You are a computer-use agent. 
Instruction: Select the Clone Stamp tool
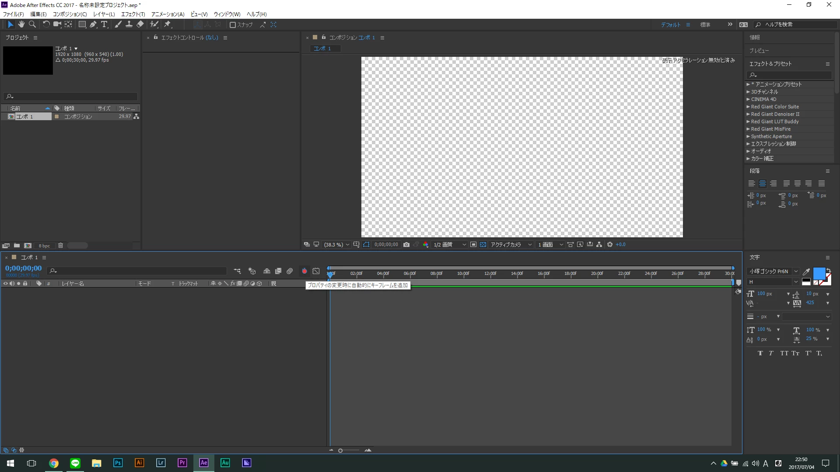point(129,24)
